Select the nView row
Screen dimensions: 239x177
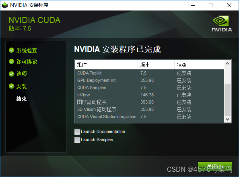[x=149, y=95]
